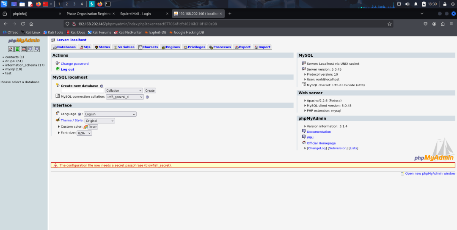
Task: Open the Privileges tab
Action: (x=194, y=47)
